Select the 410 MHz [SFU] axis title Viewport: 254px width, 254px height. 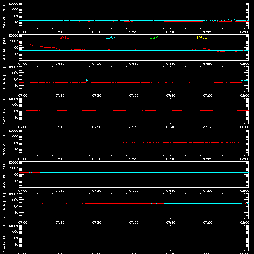(x=4, y=47)
